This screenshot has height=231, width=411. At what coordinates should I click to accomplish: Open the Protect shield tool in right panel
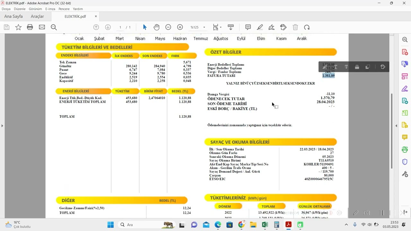405,162
